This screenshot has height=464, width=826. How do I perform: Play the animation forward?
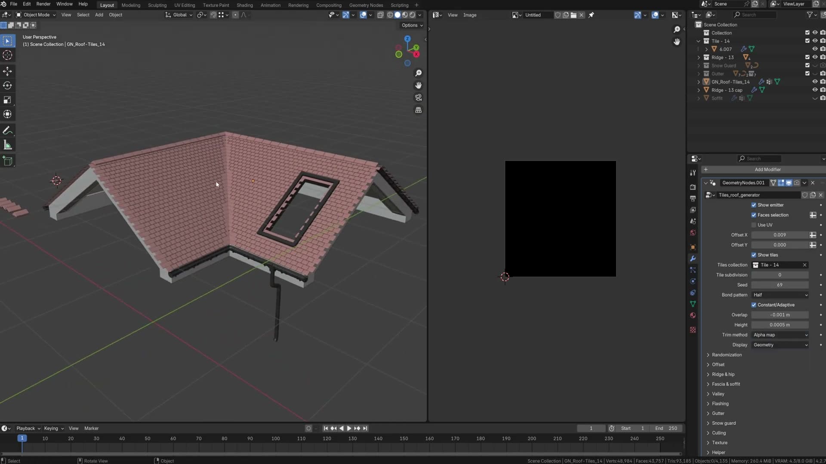click(349, 428)
